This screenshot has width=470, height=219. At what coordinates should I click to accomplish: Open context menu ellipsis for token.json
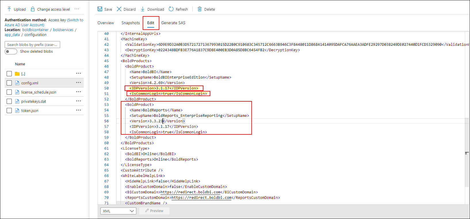79,110
